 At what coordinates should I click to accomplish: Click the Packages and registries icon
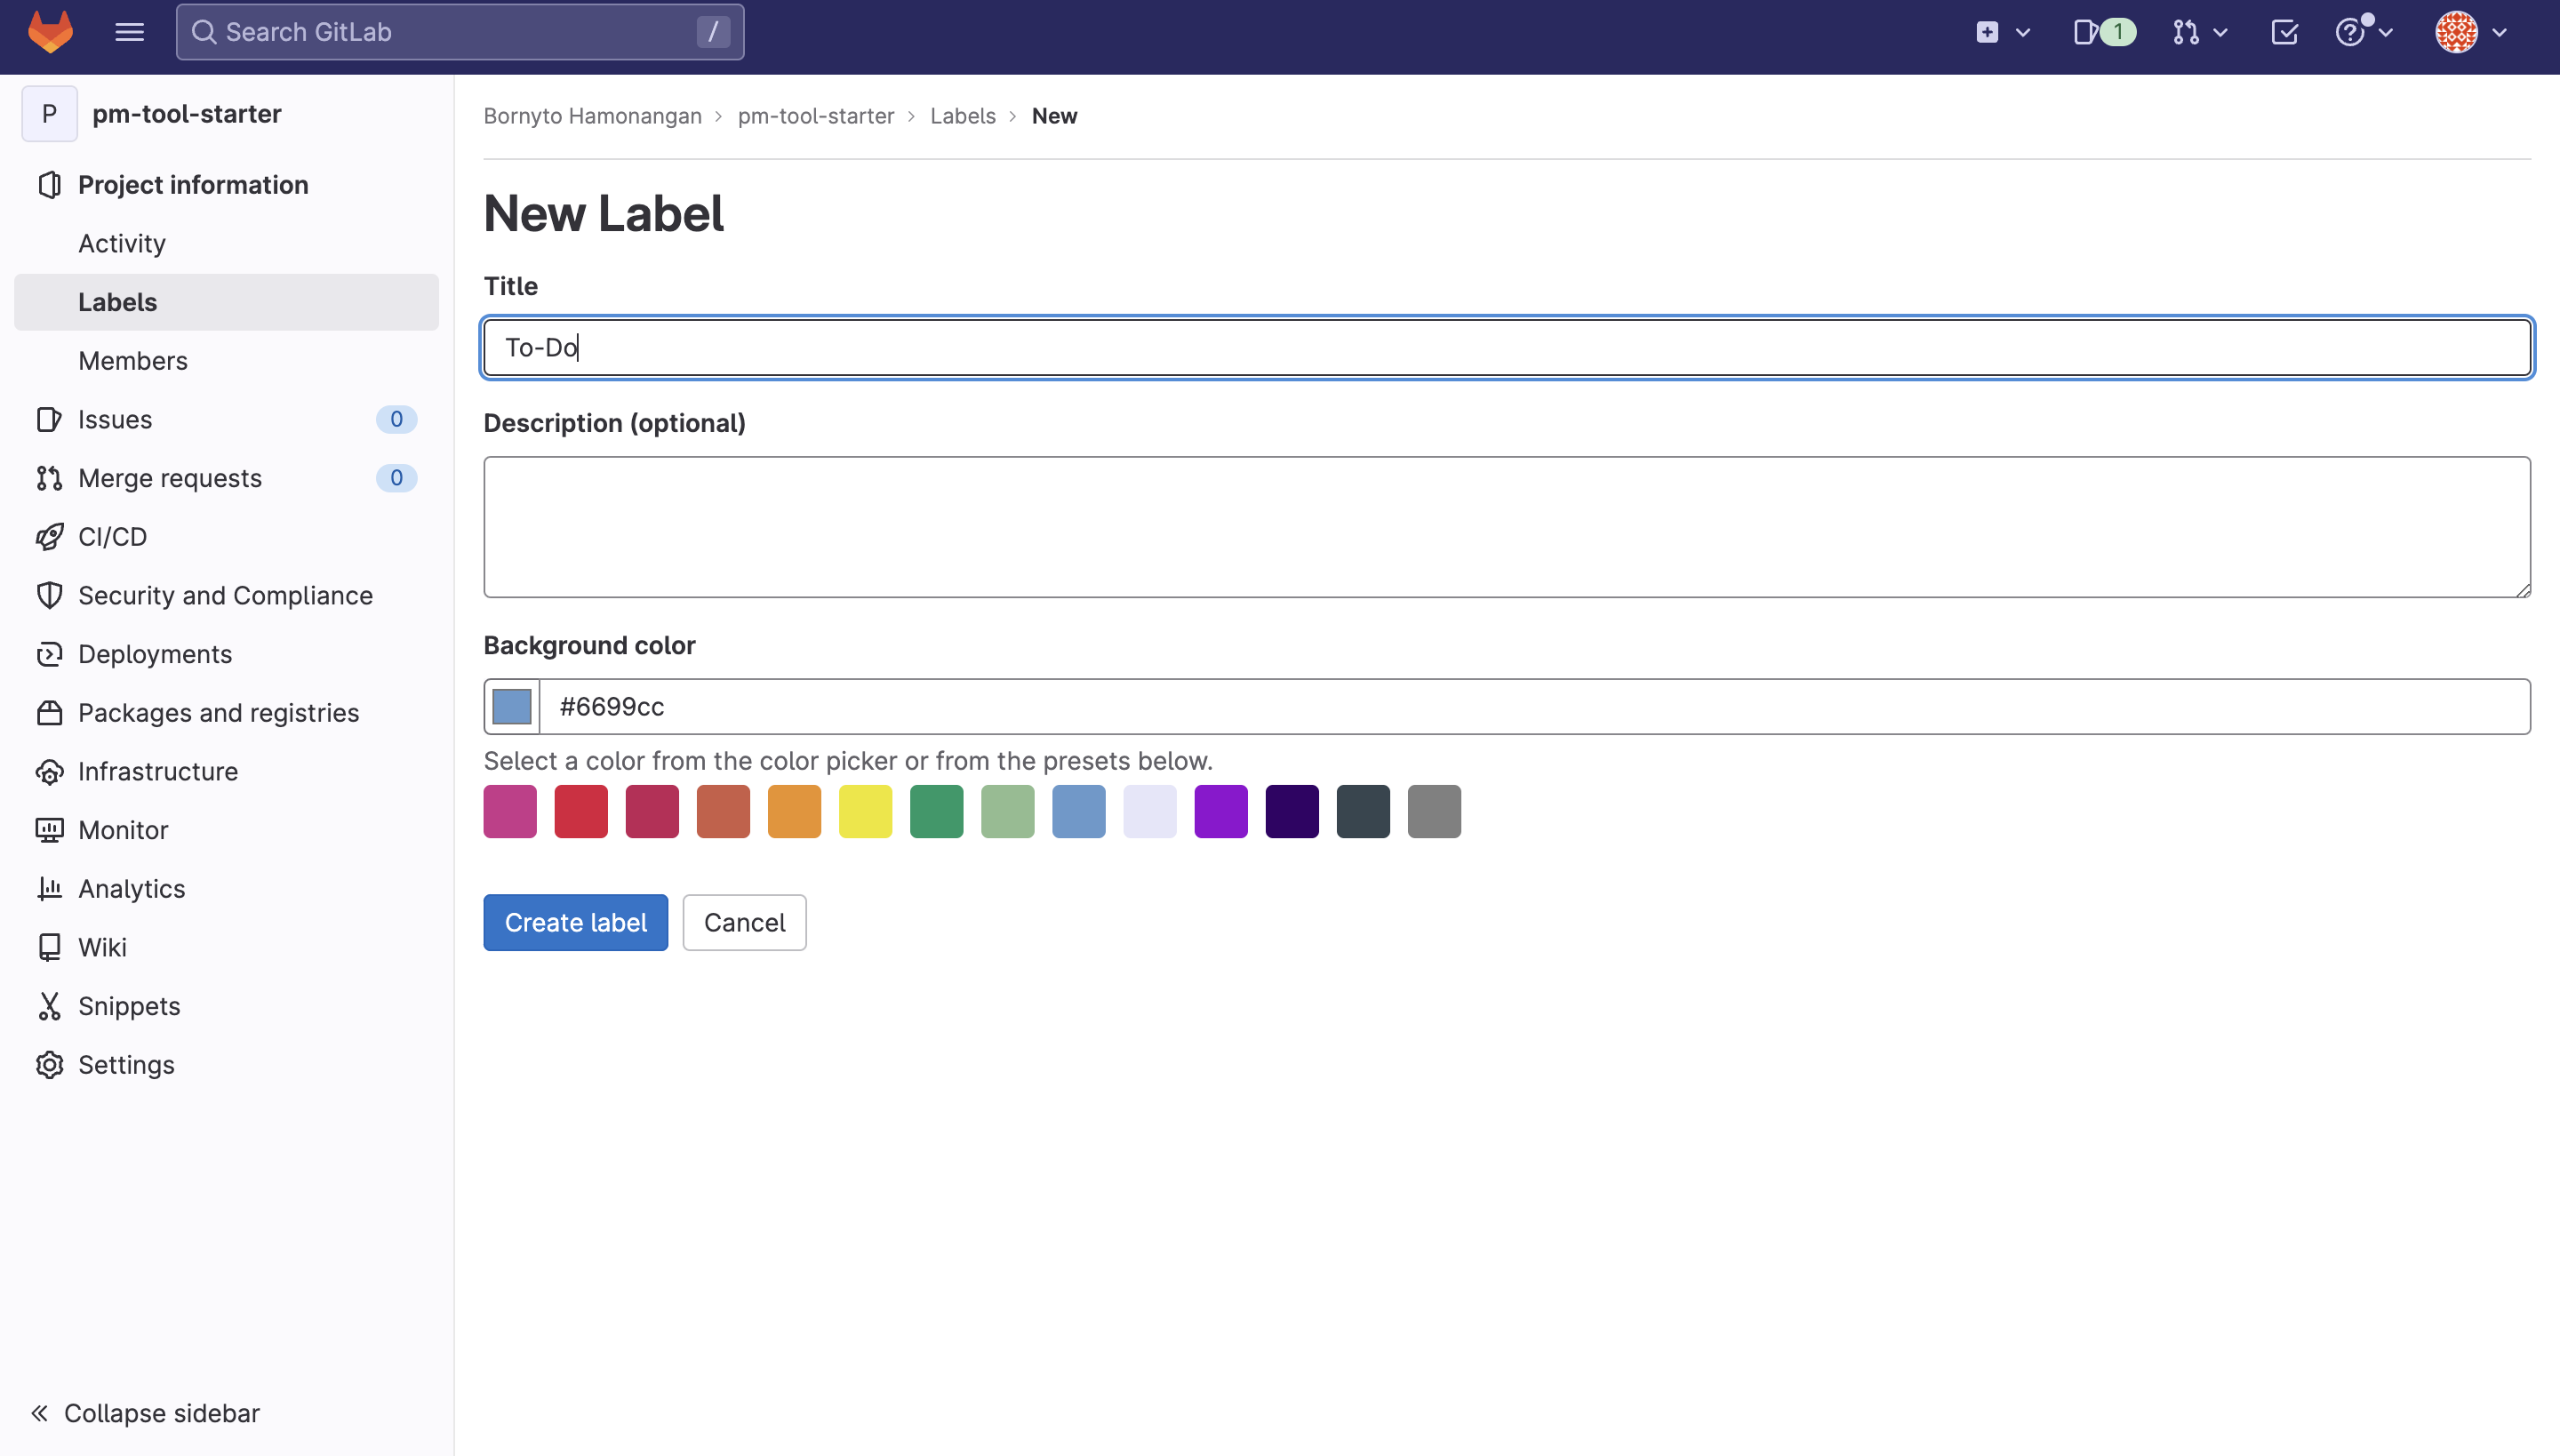coord(49,713)
